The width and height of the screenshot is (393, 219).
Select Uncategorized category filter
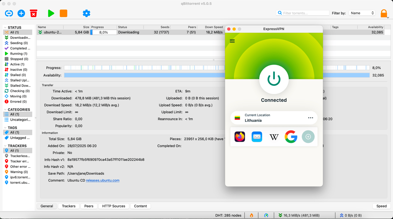[18, 119]
